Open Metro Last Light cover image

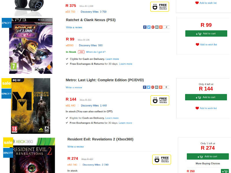coord(31,106)
